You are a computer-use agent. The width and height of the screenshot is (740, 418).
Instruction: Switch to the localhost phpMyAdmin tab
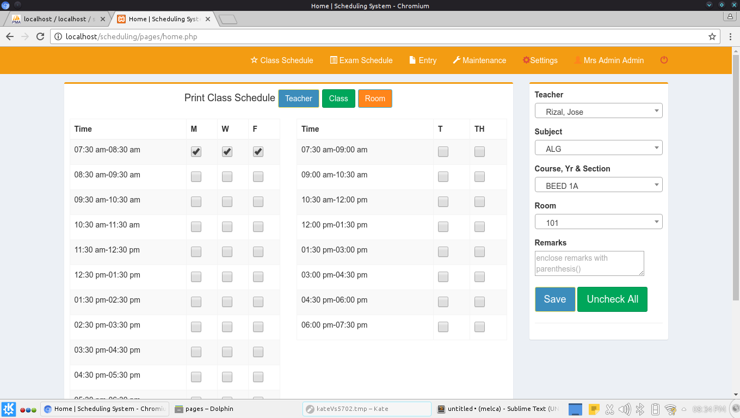coord(59,19)
